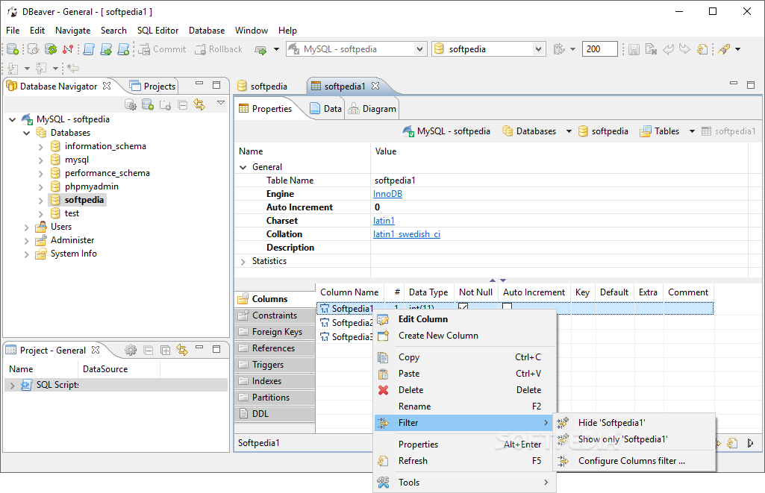Select System Info in the navigator
The width and height of the screenshot is (765, 493).
click(74, 254)
